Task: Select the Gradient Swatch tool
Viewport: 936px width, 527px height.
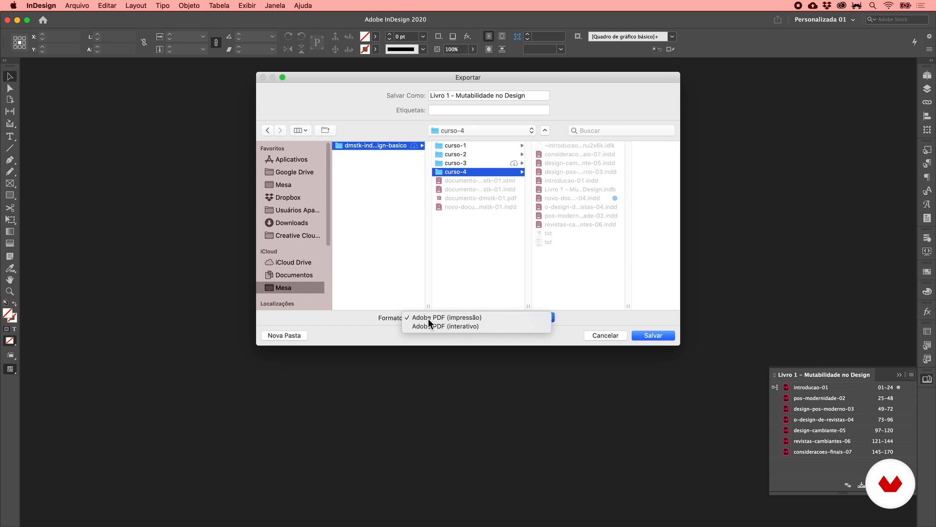Action: point(10,231)
